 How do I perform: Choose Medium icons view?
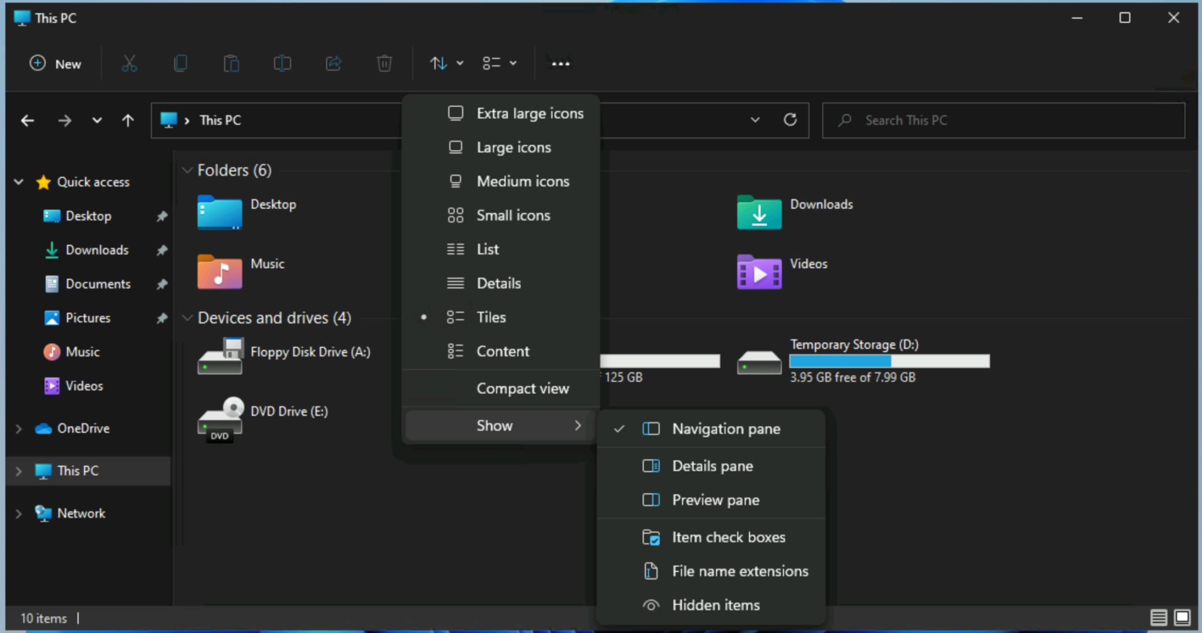[501, 181]
